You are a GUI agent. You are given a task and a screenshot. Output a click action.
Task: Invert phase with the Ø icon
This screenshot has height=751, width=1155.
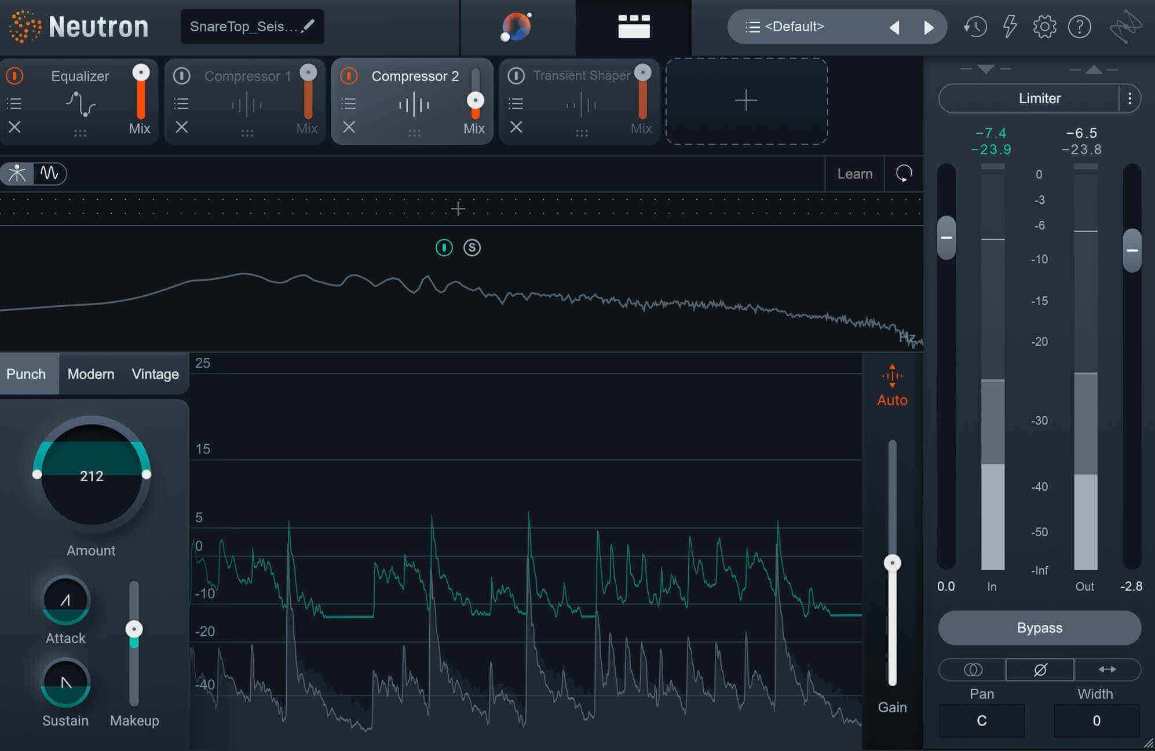click(x=1040, y=669)
